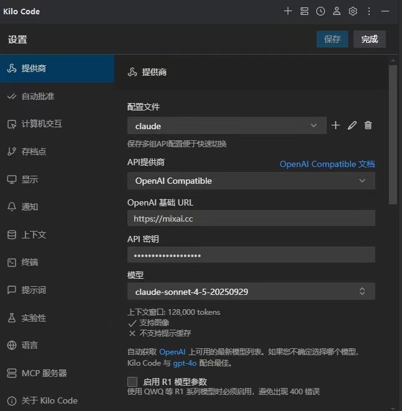Click the plus icon in Kilo Code header

288,11
